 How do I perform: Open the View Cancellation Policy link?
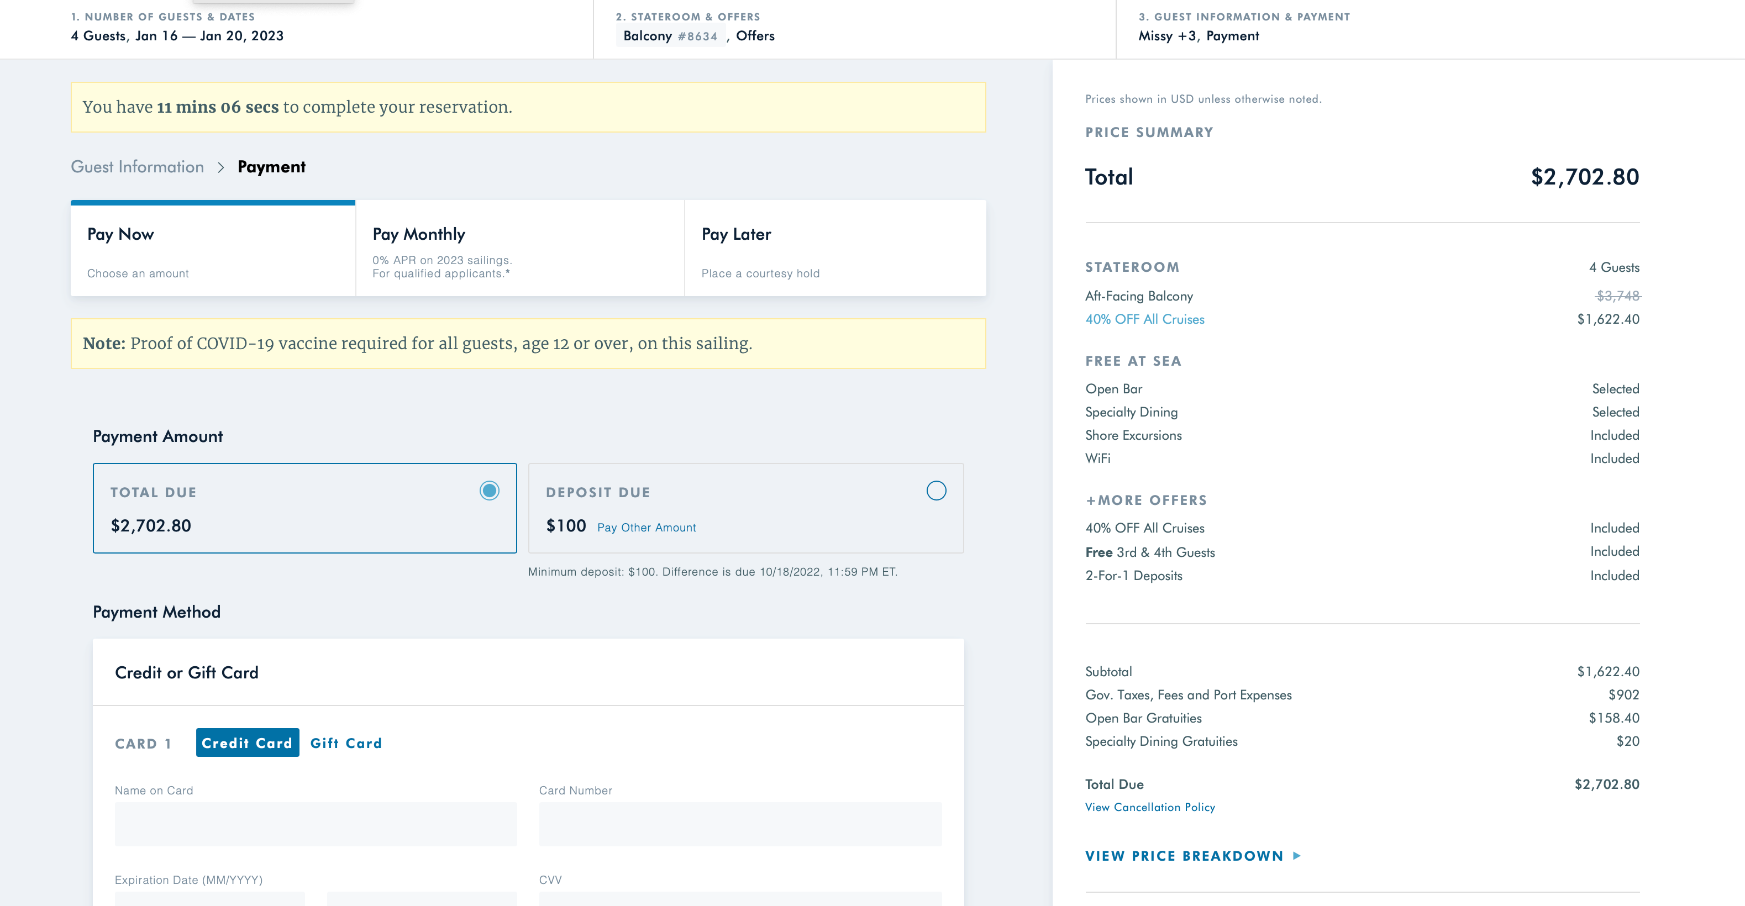(1149, 807)
